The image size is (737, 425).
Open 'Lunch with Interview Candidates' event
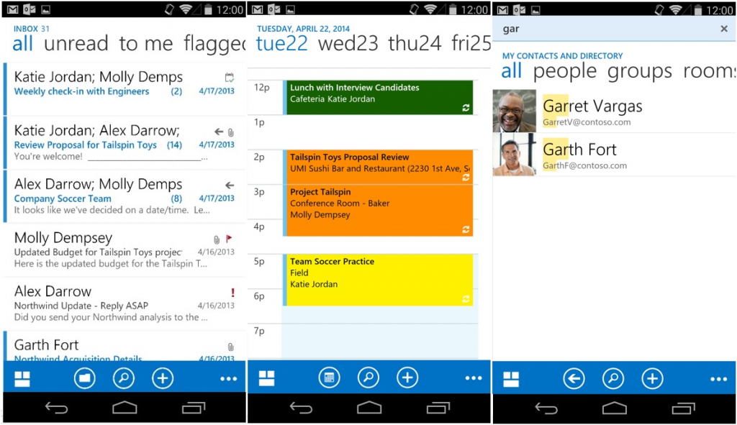click(378, 97)
